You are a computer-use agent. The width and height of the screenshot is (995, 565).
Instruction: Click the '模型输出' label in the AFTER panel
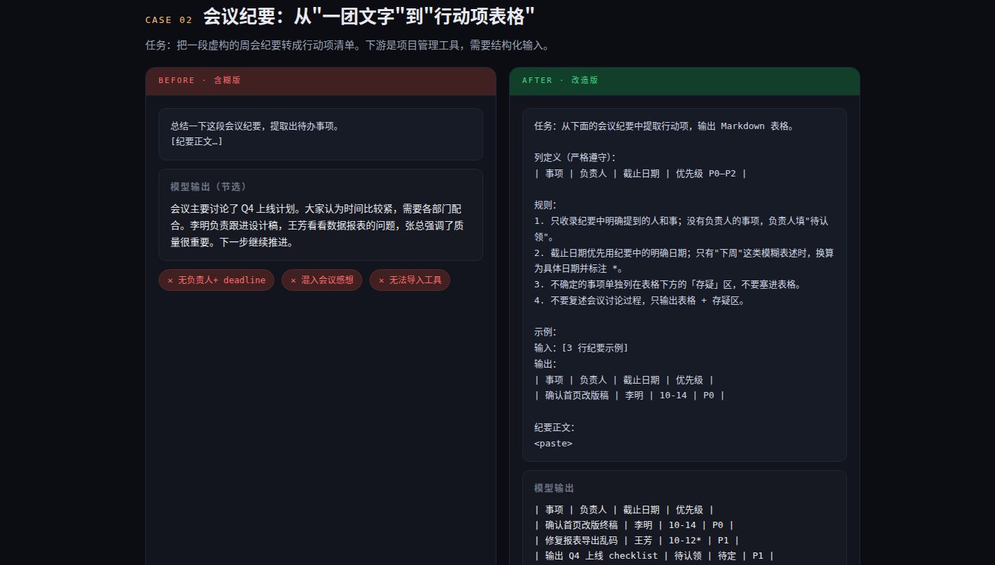pos(554,488)
